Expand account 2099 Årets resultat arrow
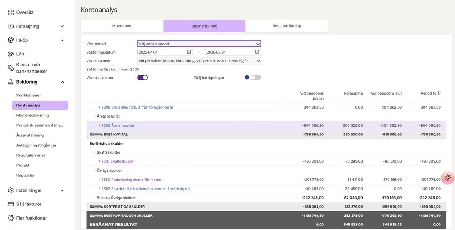Image resolution: width=455 pixels, height=230 pixels. [99, 125]
